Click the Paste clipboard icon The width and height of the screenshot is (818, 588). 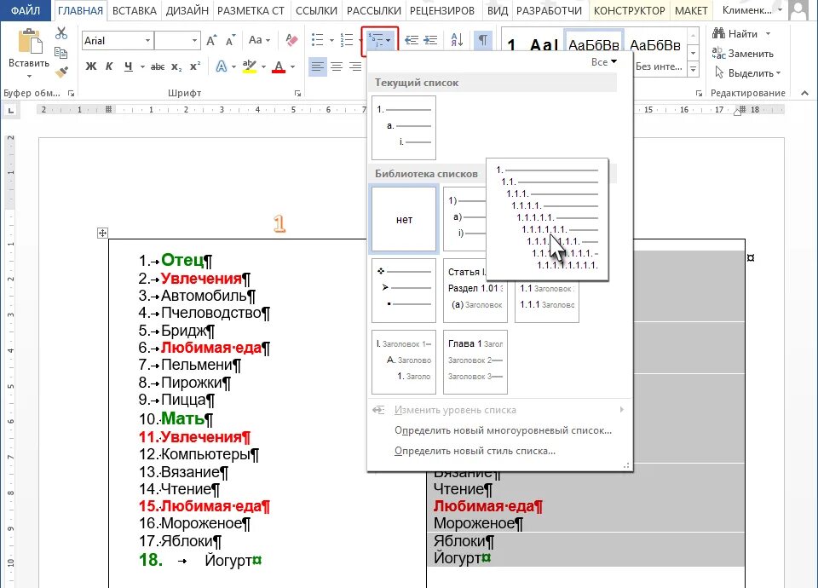[x=29, y=41]
